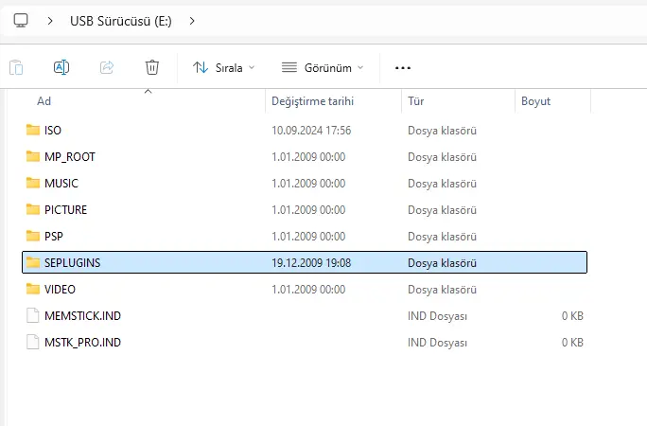Click IND Dosyası type of MEMSTICK.IND
The height and width of the screenshot is (426, 647).
pos(437,316)
